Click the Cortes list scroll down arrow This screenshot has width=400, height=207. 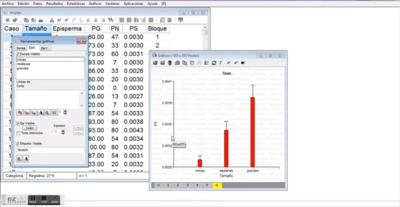pyautogui.click(x=82, y=106)
